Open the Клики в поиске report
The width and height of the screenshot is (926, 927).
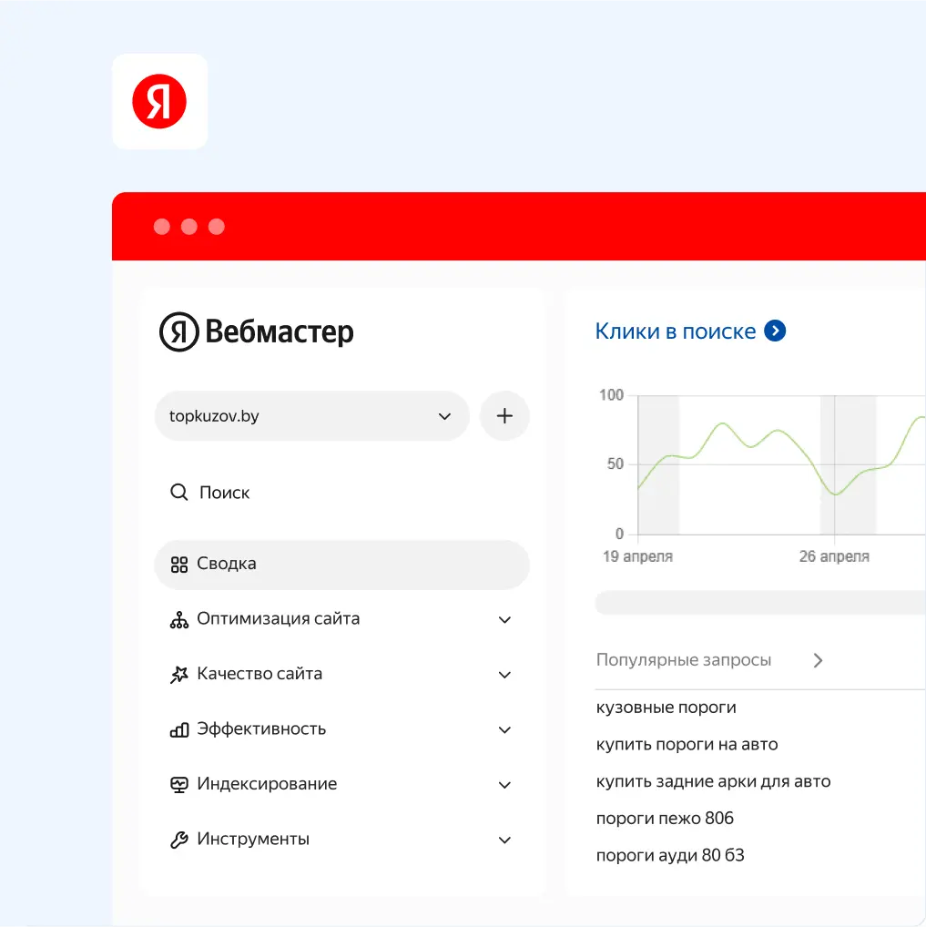point(676,331)
